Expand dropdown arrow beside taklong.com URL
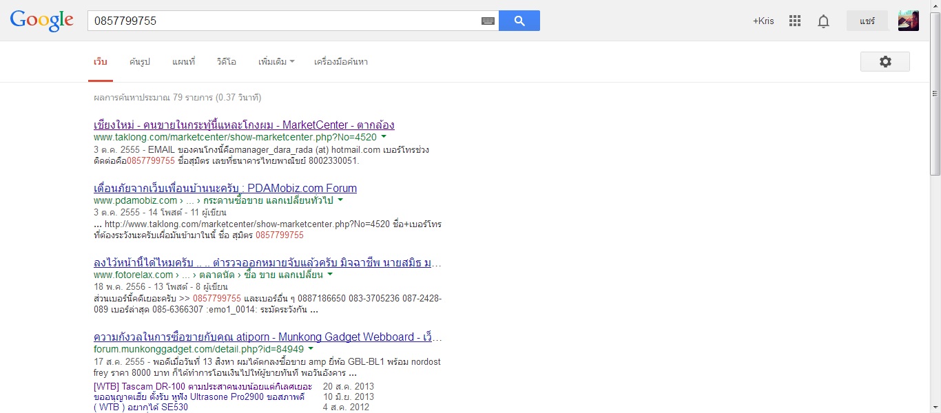 [384, 137]
